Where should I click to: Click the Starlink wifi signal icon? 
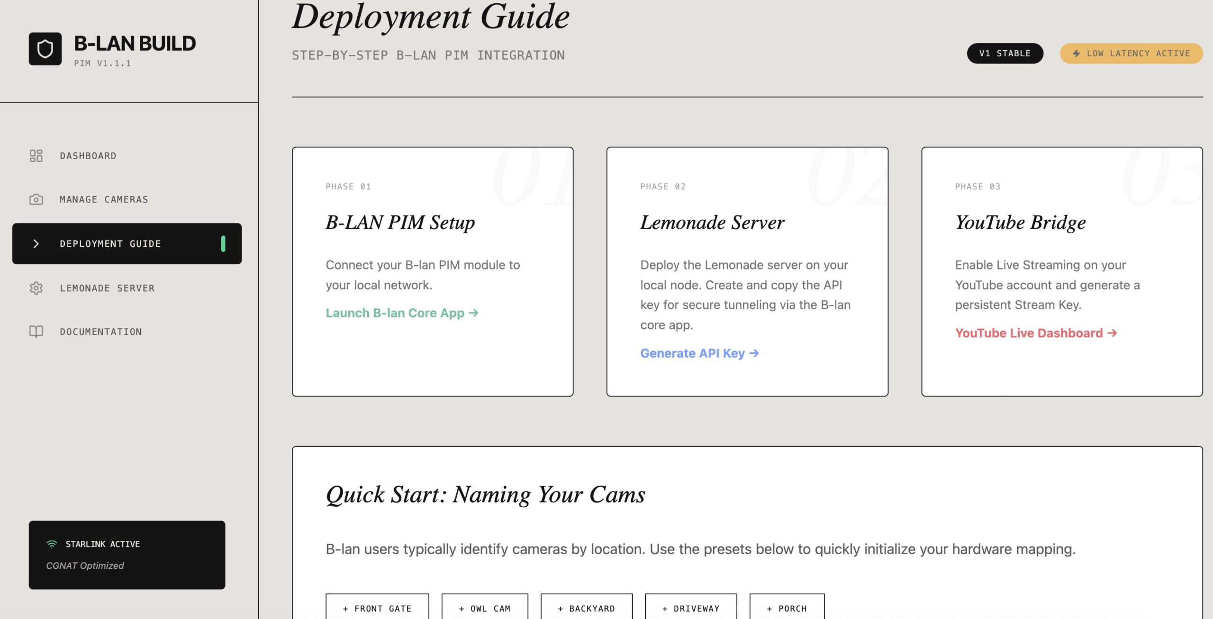[x=52, y=544]
